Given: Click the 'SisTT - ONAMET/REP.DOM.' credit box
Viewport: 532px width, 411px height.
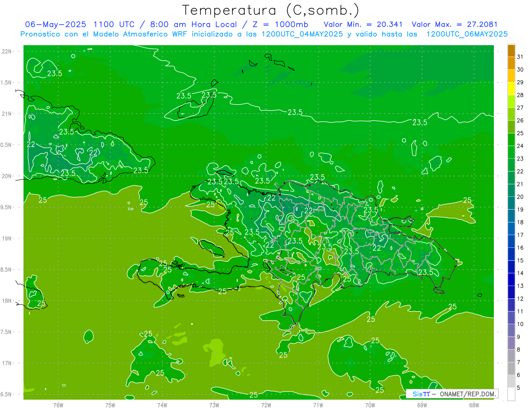Looking at the screenshot, I should (452, 394).
